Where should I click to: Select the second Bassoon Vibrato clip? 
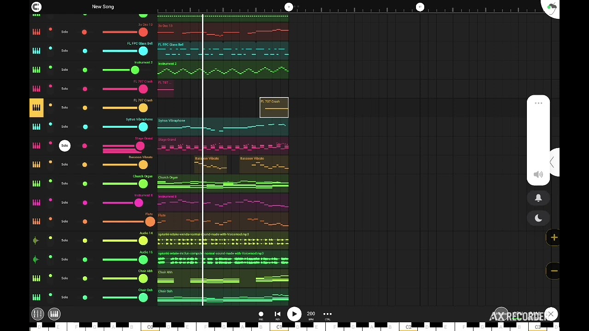(x=264, y=165)
